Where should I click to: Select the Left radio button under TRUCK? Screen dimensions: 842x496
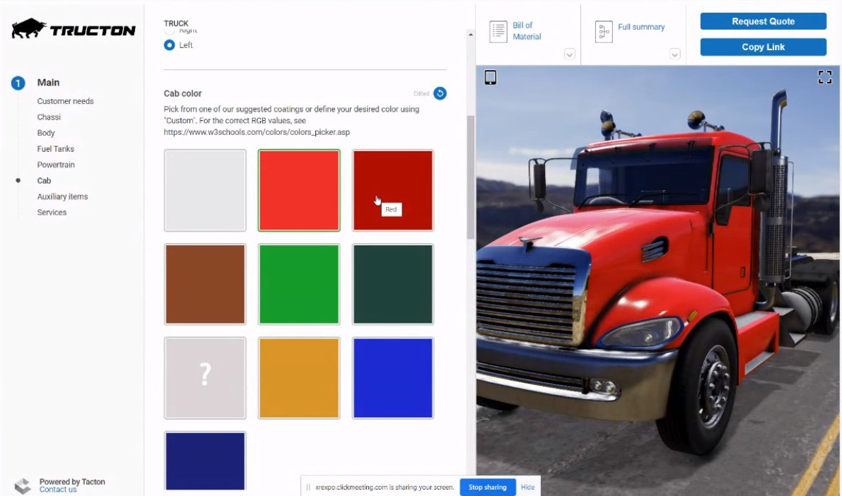pyautogui.click(x=169, y=45)
